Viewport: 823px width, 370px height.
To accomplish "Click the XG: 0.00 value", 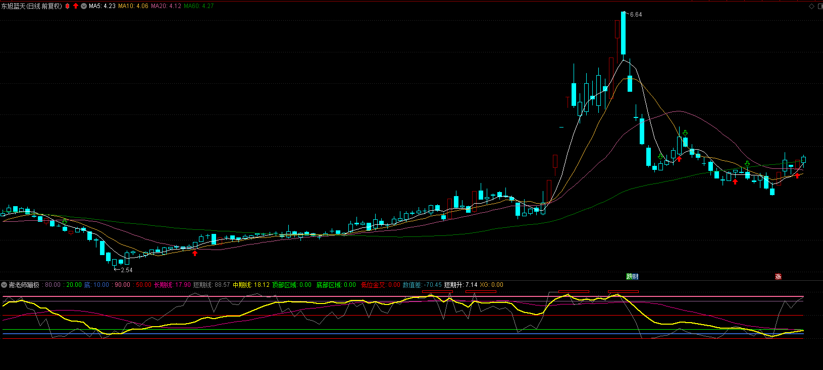I will point(491,285).
